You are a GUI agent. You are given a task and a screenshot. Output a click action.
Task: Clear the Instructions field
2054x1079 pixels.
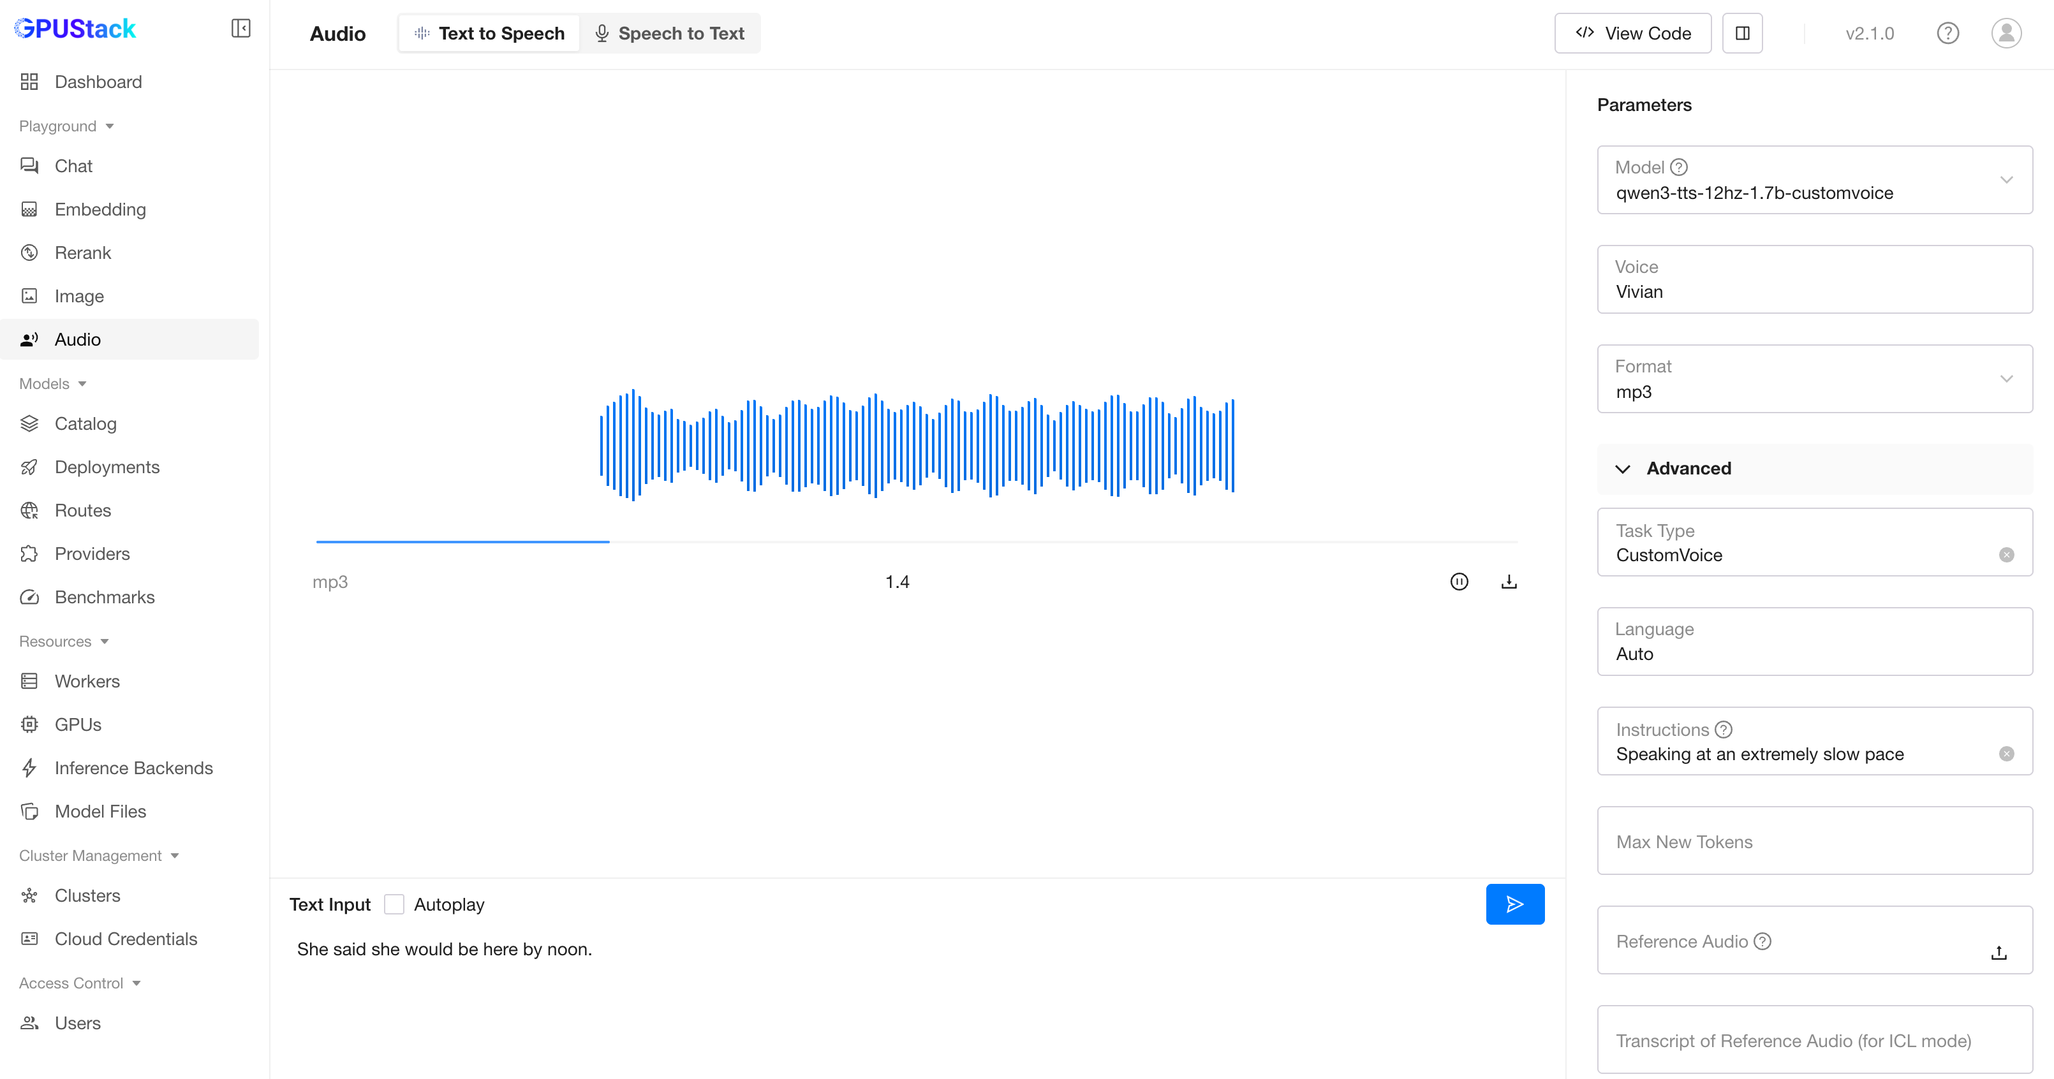(2007, 754)
